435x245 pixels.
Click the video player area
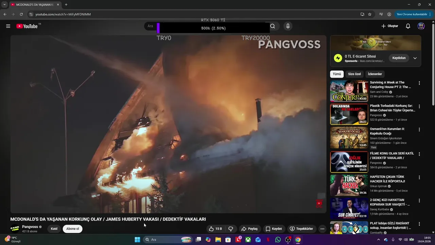168,124
